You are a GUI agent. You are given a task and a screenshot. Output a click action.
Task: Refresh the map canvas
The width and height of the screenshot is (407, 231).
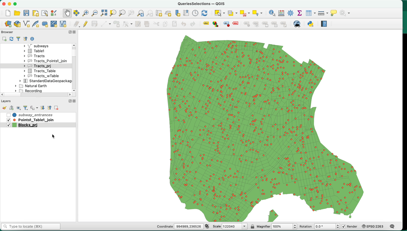point(204,13)
